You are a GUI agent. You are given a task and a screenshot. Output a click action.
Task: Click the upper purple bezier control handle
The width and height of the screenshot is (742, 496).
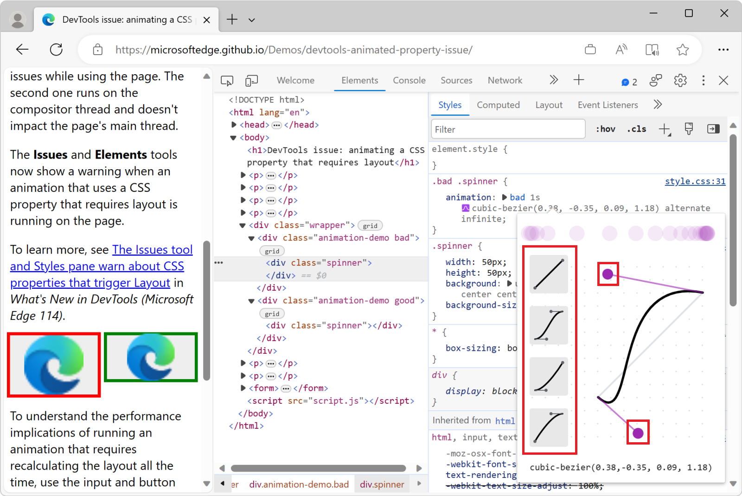(608, 274)
